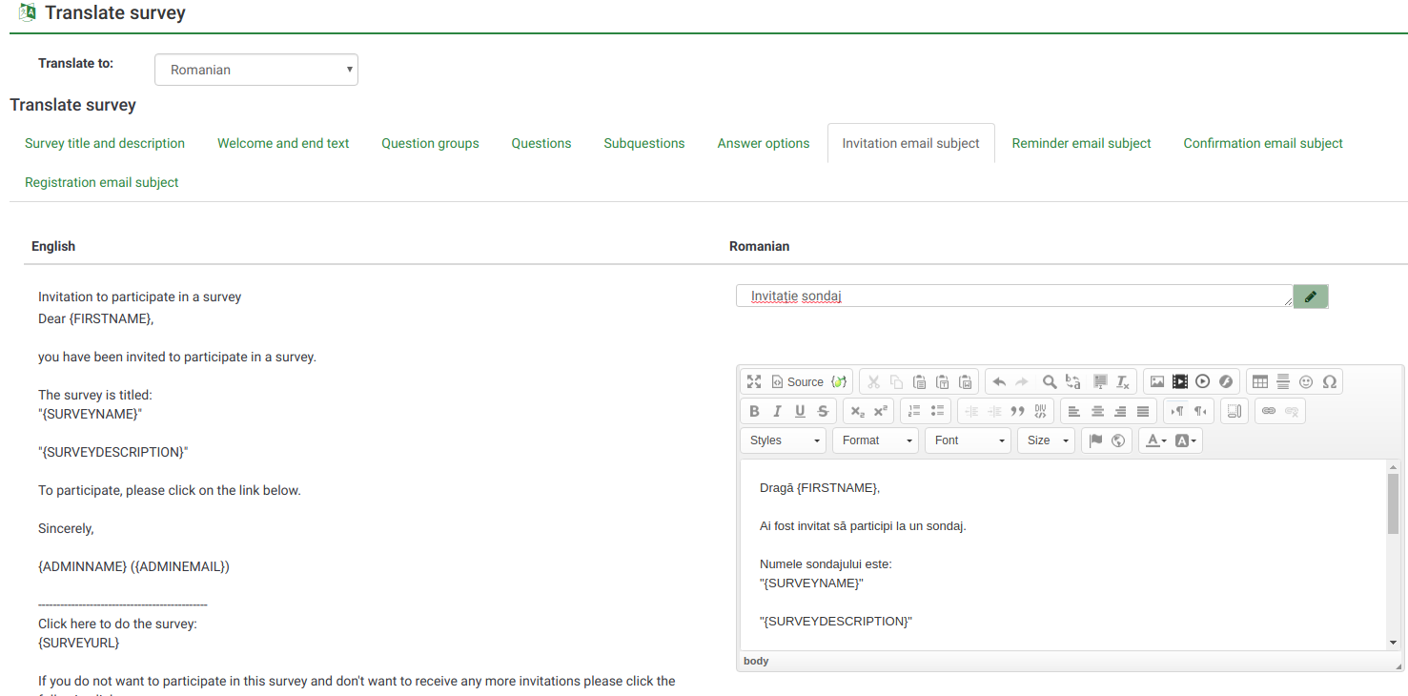The height and width of the screenshot is (696, 1408).
Task: Toggle Underline formatting
Action: pyautogui.click(x=800, y=411)
